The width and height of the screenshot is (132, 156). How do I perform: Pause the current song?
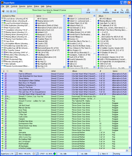click(x=11, y=11)
